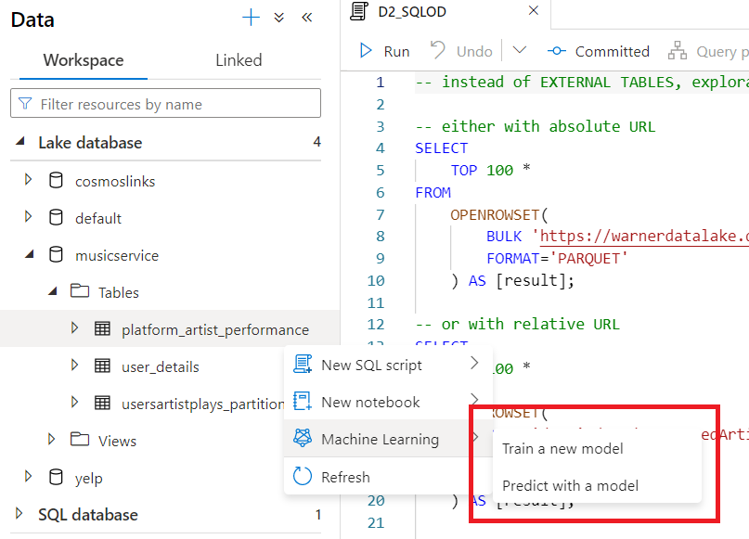This screenshot has width=749, height=539.
Task: Expand the cosmoslinks database node
Action: (x=29, y=181)
